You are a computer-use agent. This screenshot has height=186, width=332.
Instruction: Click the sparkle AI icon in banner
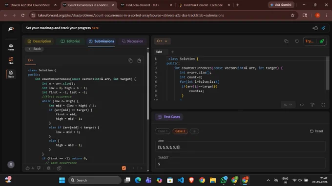pyautogui.click(x=324, y=28)
